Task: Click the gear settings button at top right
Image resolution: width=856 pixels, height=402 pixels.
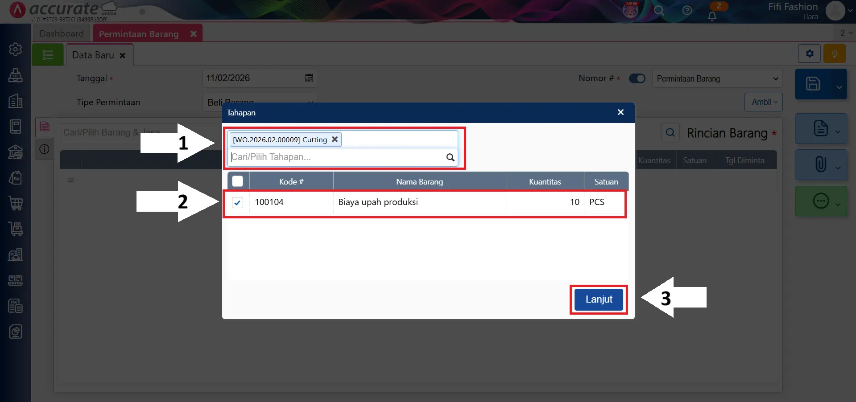Action: [x=809, y=54]
